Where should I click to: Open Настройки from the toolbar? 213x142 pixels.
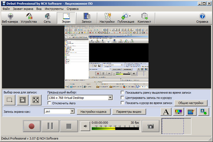pyautogui.click(x=107, y=18)
